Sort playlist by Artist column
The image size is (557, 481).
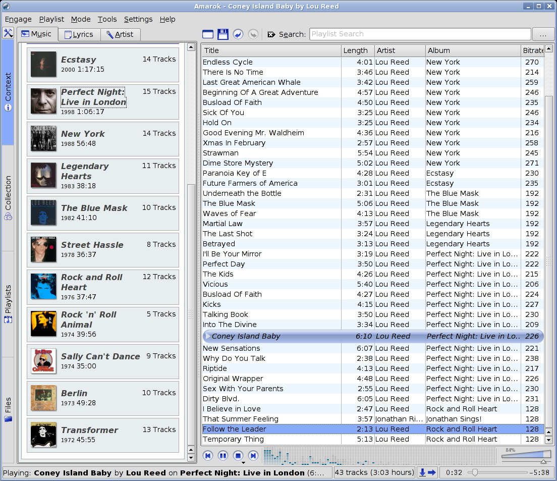point(400,50)
